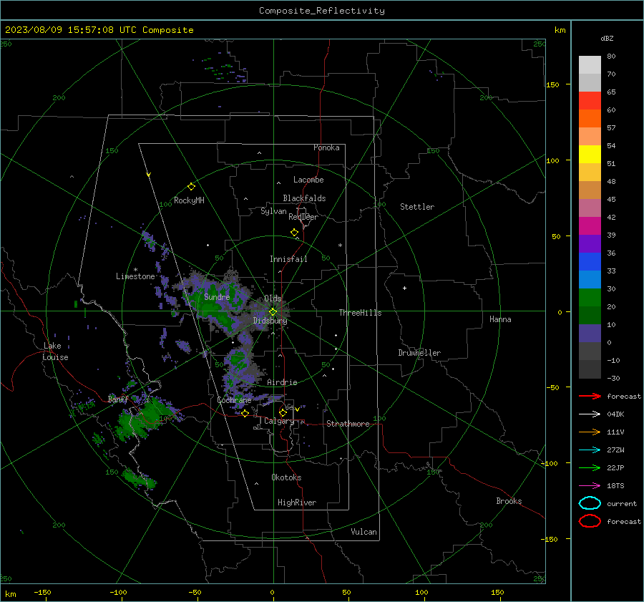Click the 'current' legend label

pos(622,503)
